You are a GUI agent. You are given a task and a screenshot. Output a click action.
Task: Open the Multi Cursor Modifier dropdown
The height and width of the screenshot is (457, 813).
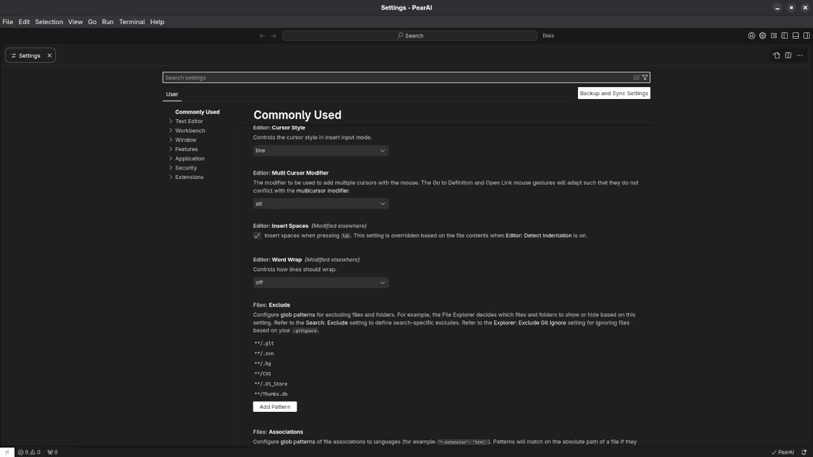click(x=320, y=204)
